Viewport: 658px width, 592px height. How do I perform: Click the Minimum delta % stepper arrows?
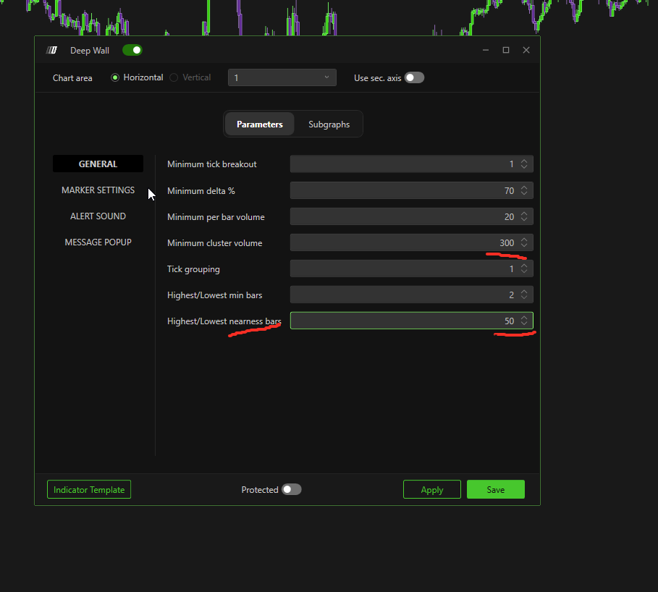click(x=524, y=190)
